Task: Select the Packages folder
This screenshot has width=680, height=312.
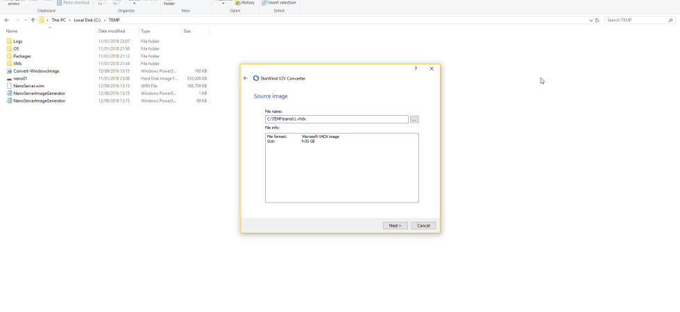Action: 22,56
